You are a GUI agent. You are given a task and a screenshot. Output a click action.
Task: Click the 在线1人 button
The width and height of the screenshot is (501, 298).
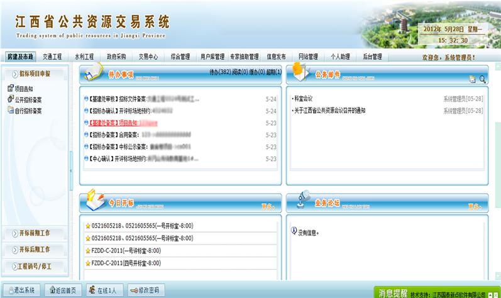coord(104,290)
